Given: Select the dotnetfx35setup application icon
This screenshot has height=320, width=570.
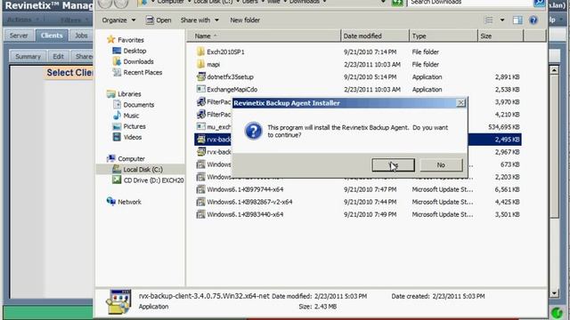Looking at the screenshot, I should point(200,76).
